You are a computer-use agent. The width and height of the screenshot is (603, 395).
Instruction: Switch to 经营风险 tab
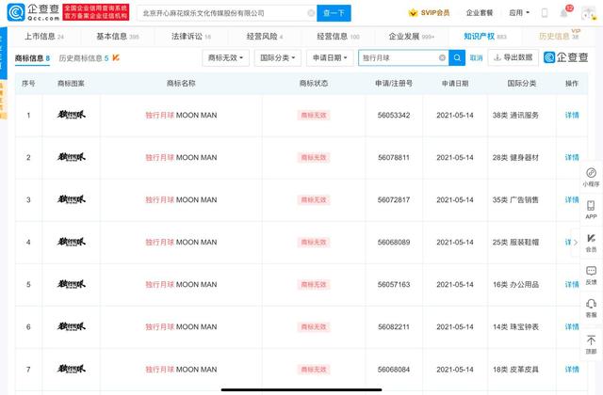pyautogui.click(x=265, y=37)
